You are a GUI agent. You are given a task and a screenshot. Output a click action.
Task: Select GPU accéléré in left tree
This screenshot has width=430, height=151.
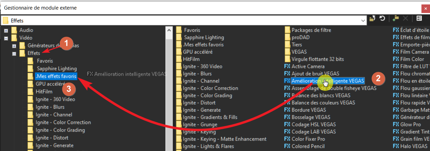tap(50, 84)
